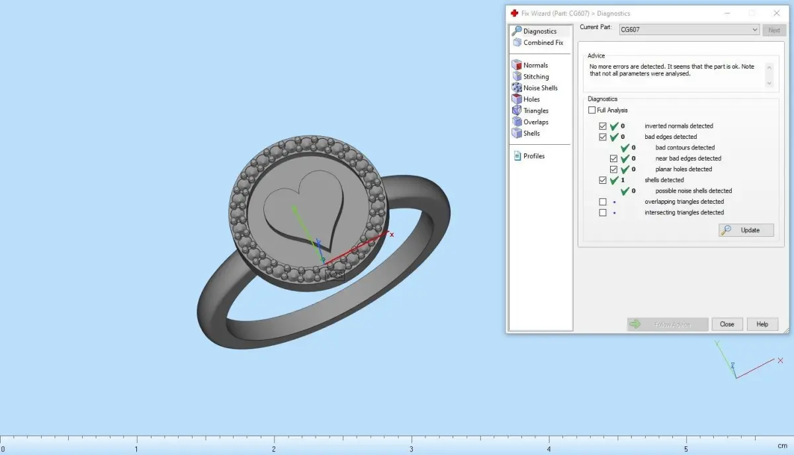Open the Diagnostics page icon
794x455 pixels.
pos(517,31)
